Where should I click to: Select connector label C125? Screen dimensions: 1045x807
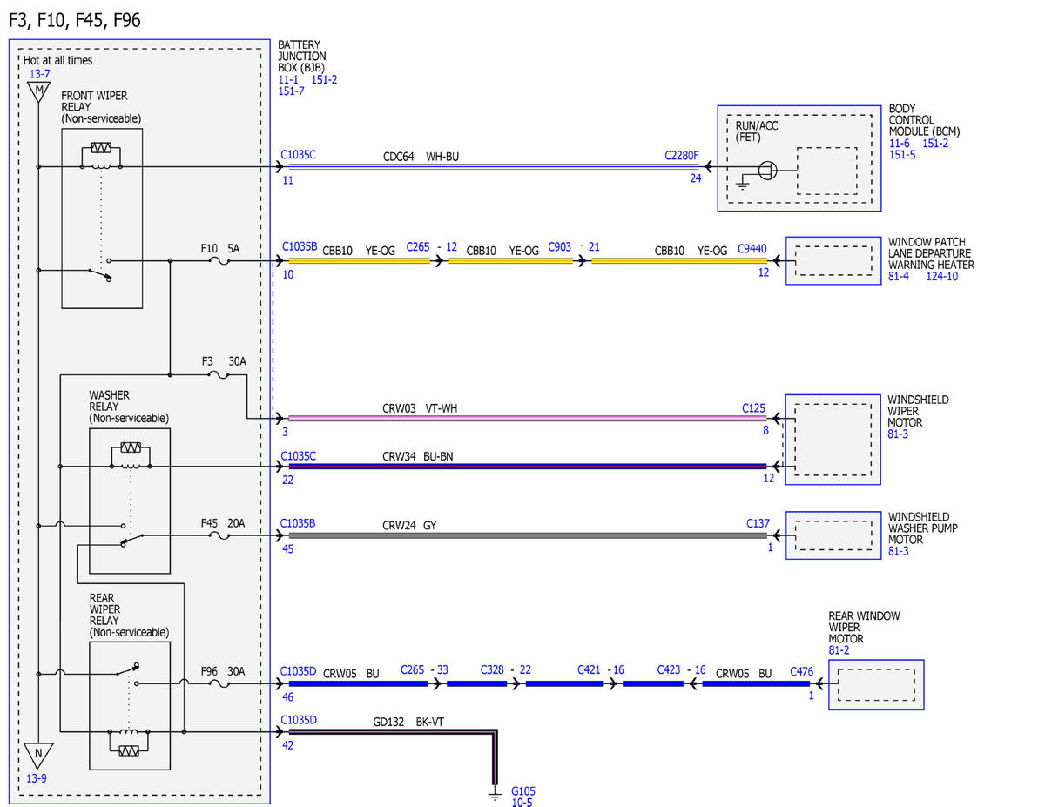click(x=754, y=407)
